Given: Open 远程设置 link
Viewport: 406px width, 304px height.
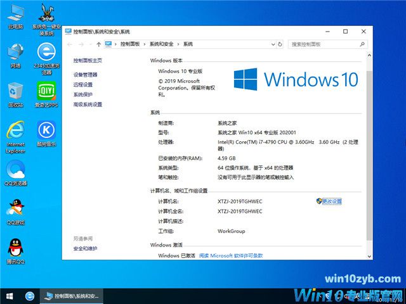Looking at the screenshot, I should coord(83,84).
